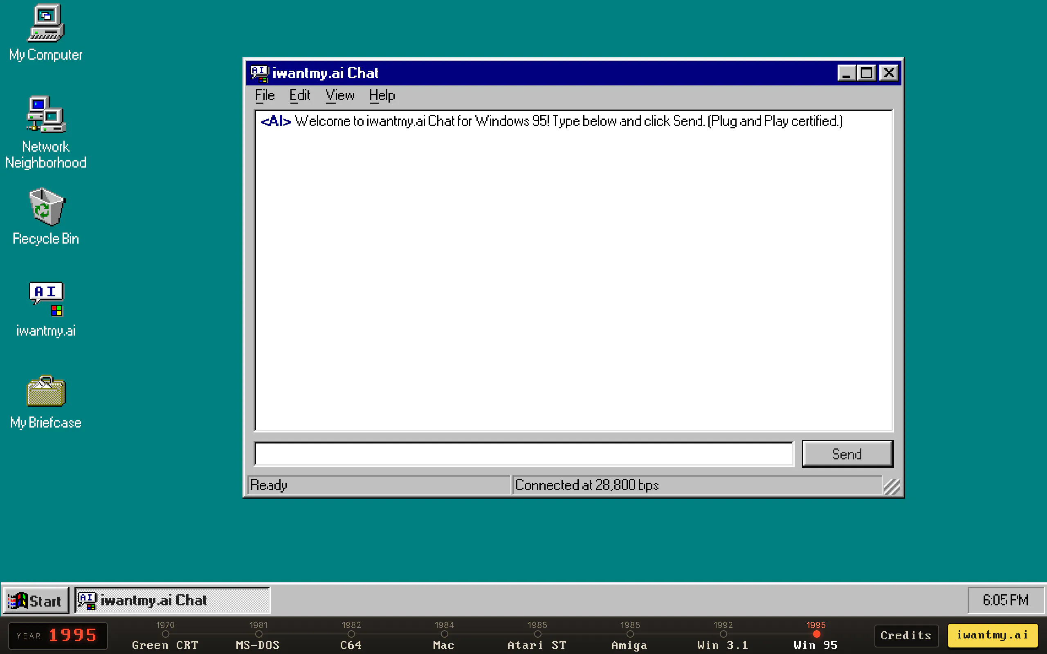The width and height of the screenshot is (1047, 654).
Task: Click the Start button on taskbar
Action: pyautogui.click(x=36, y=600)
